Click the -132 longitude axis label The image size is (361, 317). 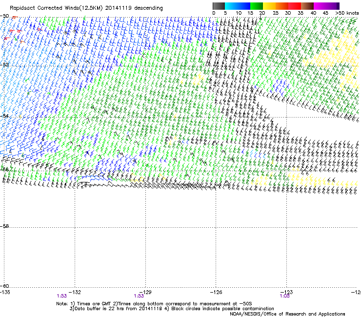(x=75, y=292)
